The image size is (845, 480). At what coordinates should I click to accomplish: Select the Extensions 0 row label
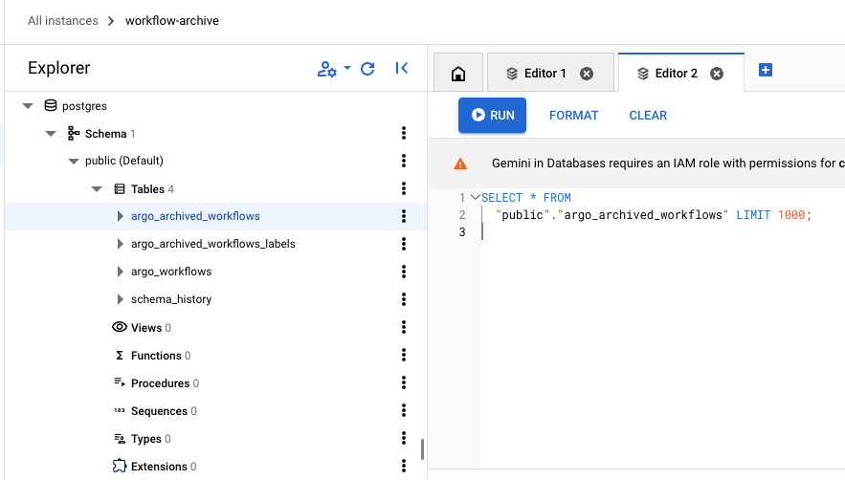tap(164, 467)
